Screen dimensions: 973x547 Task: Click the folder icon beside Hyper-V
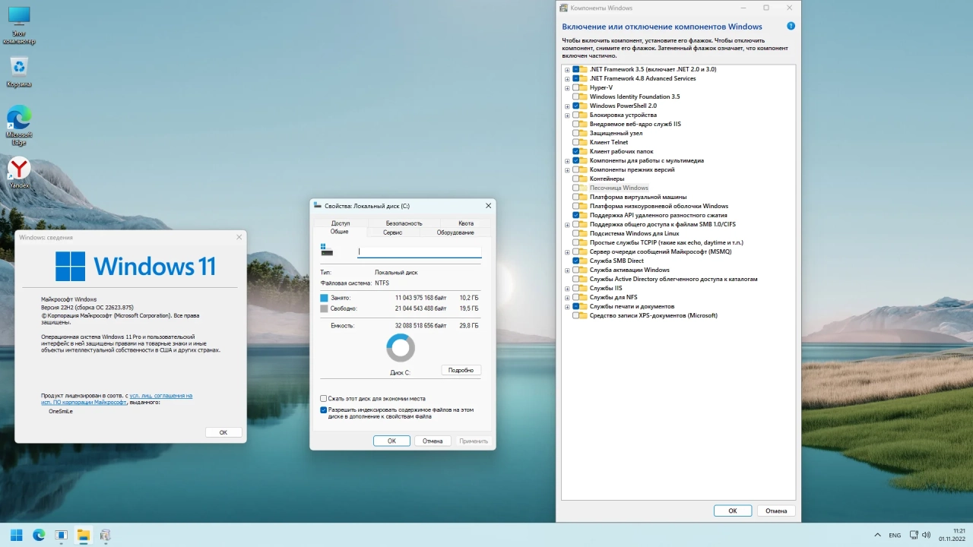tap(584, 87)
